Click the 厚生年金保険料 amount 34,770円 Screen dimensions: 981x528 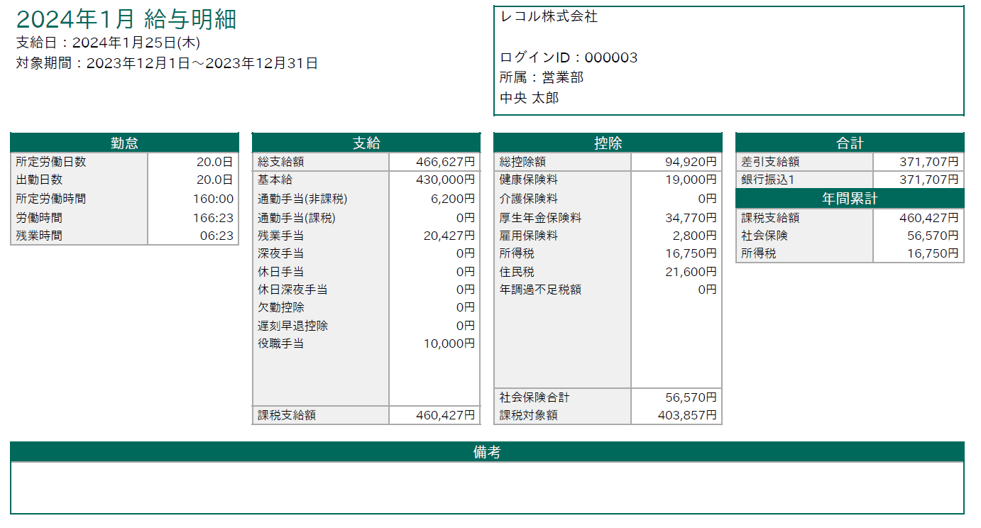click(691, 218)
